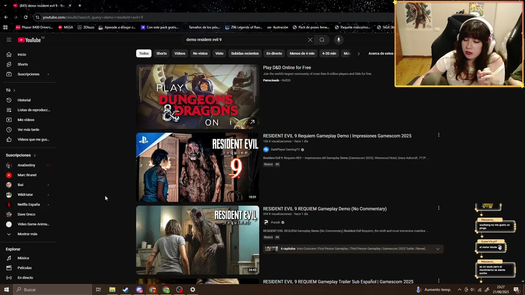Viewport: 525px width, 295px height.
Task: Open Suscripciones in the sidebar
Action: tap(29, 74)
